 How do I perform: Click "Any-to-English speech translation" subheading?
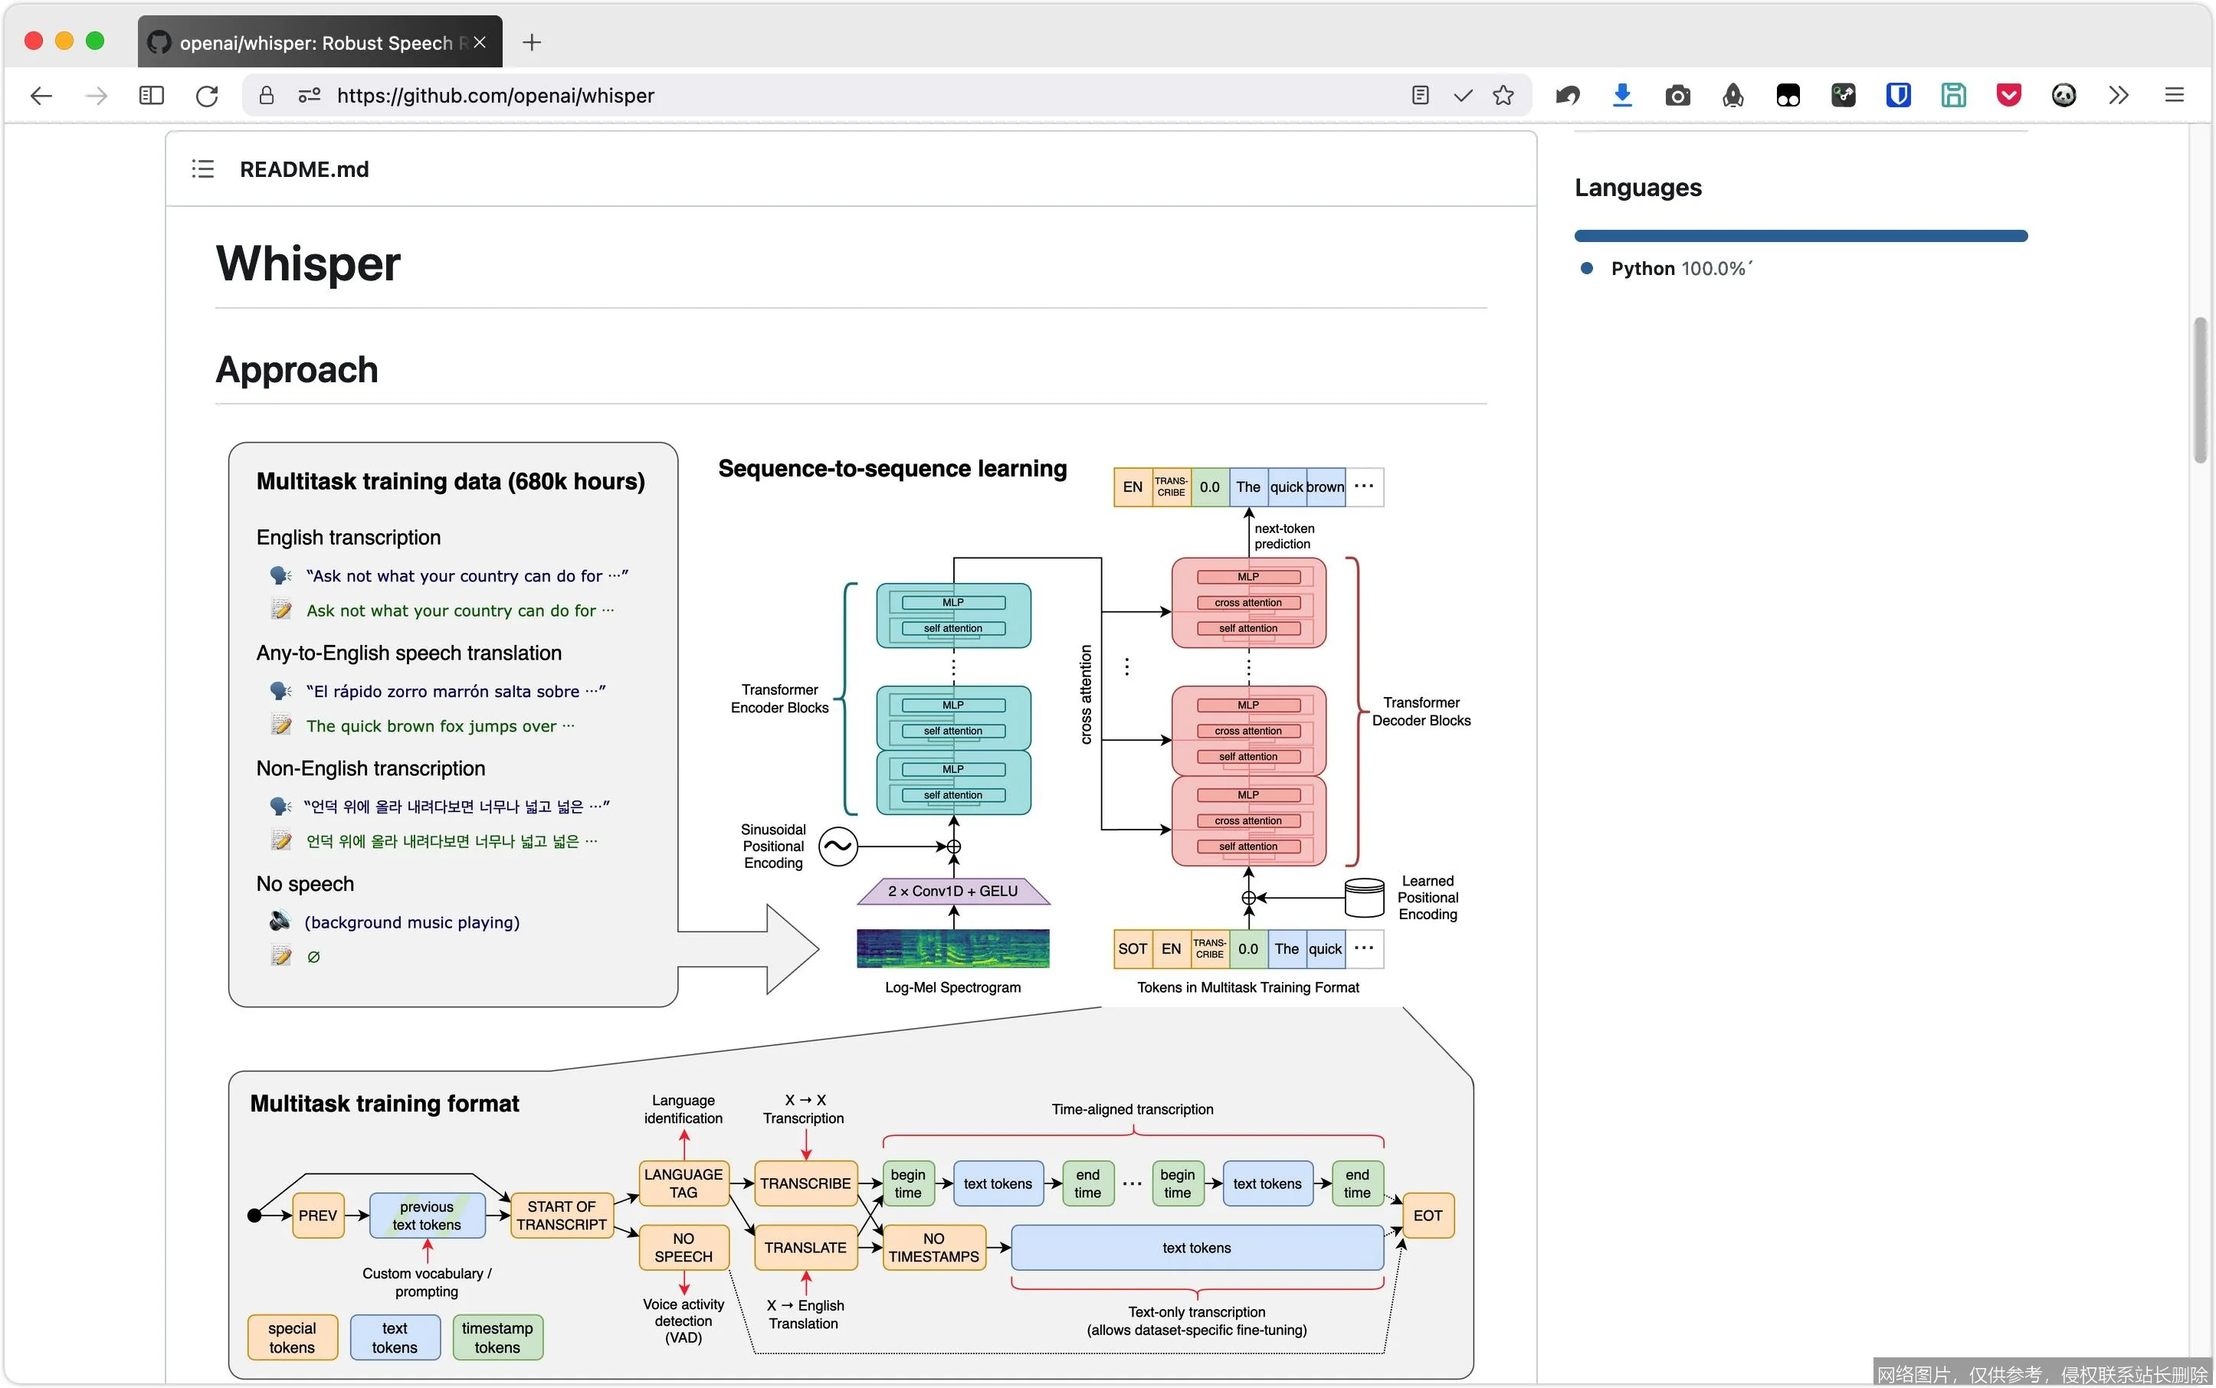[408, 653]
